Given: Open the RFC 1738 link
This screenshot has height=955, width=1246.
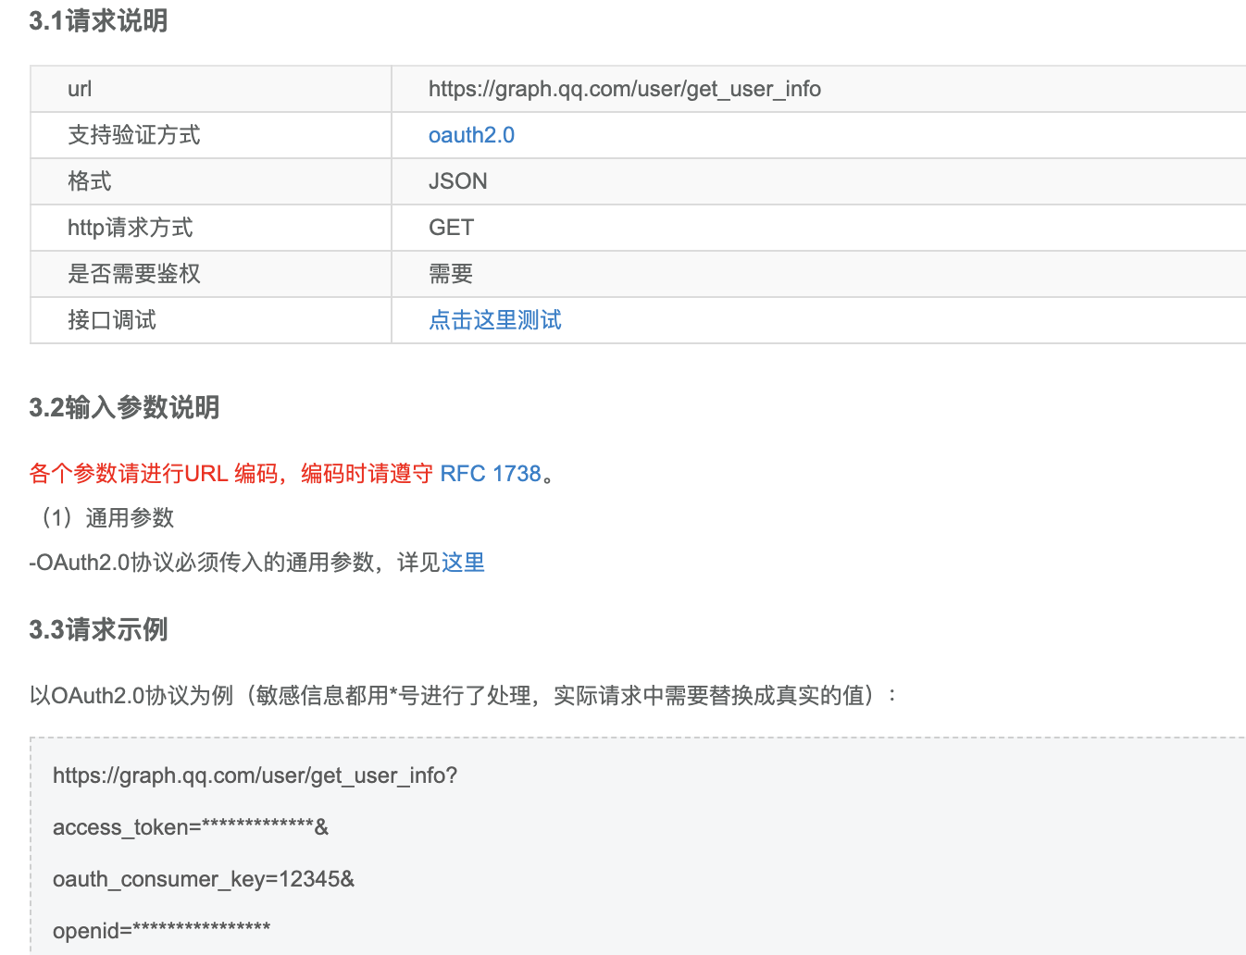Looking at the screenshot, I should pyautogui.click(x=491, y=474).
